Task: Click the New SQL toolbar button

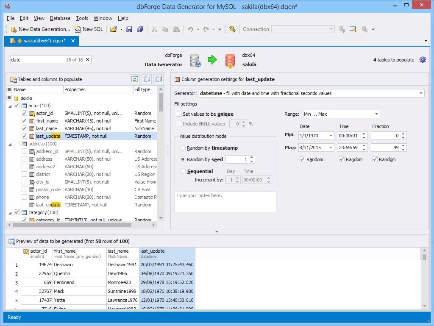Action: click(89, 29)
